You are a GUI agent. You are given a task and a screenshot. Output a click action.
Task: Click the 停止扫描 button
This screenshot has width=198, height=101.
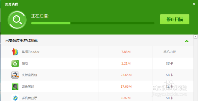(175, 19)
